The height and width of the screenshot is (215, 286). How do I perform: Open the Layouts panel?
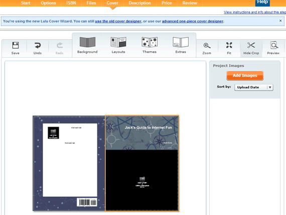118,45
